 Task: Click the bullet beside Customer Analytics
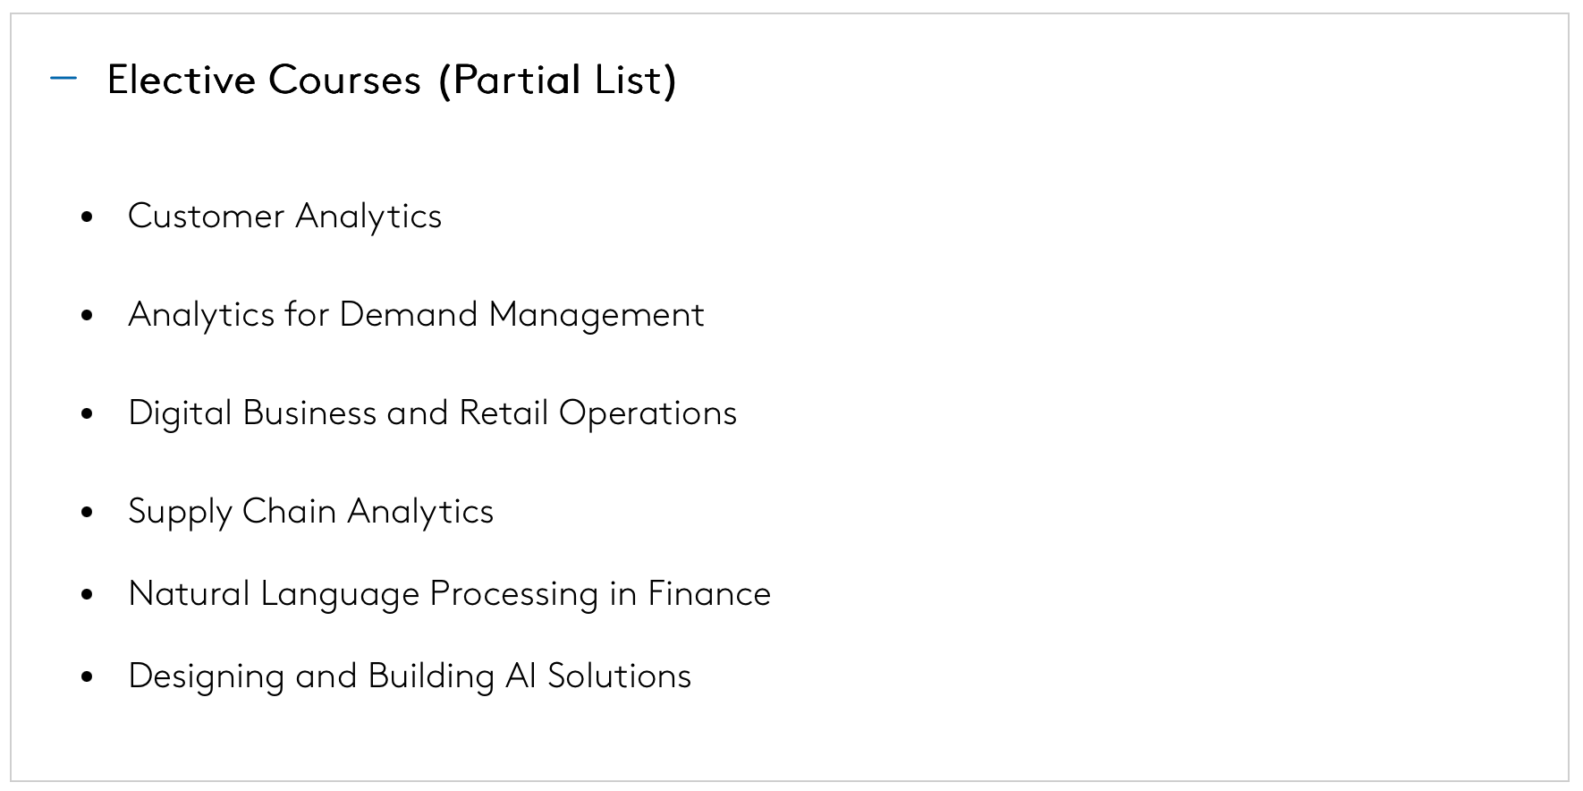click(87, 217)
